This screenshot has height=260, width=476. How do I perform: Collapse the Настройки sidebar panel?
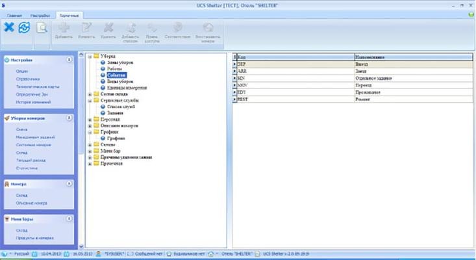pyautogui.click(x=69, y=60)
